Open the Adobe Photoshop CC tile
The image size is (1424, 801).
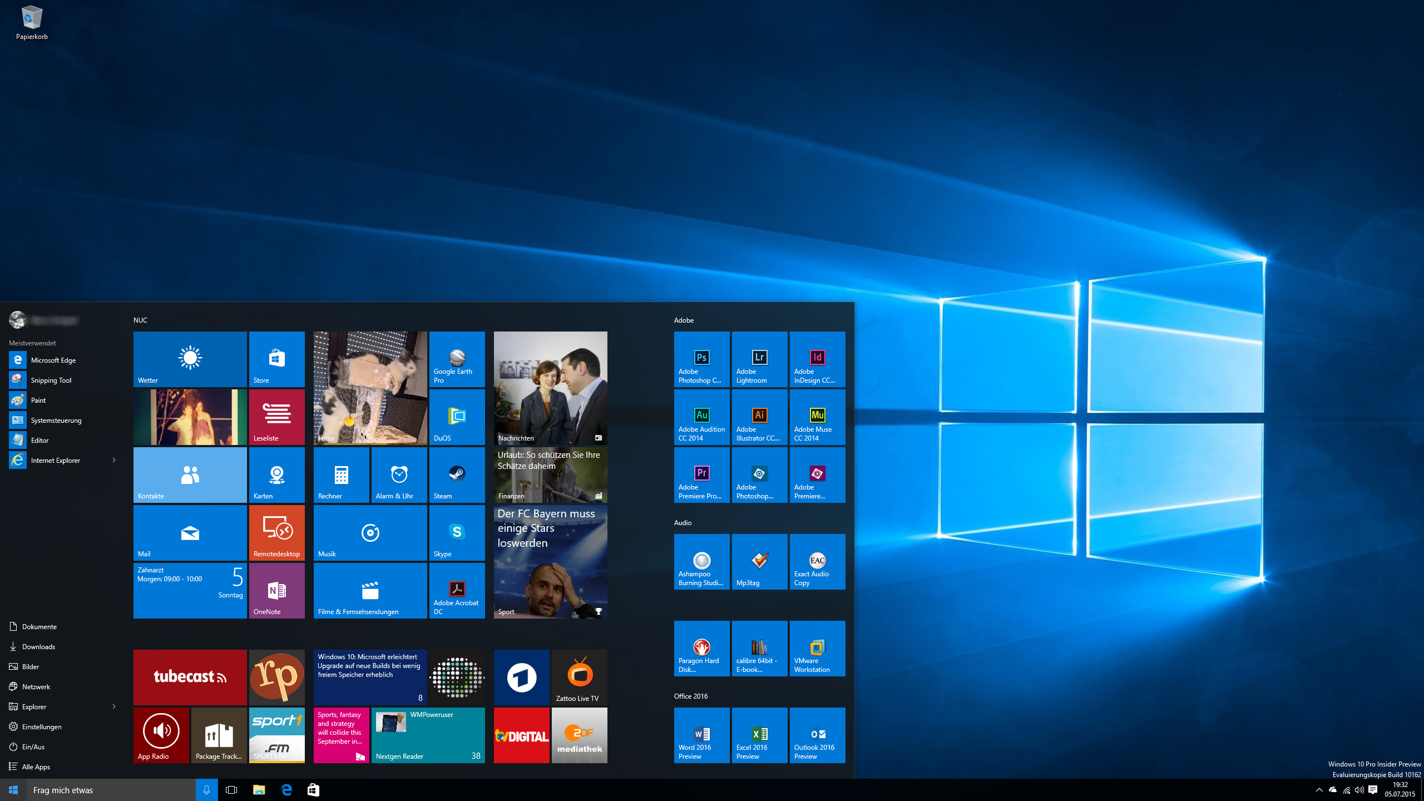click(701, 359)
